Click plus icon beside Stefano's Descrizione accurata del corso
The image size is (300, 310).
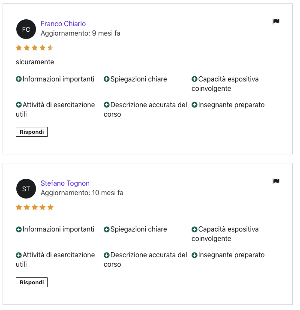tap(107, 255)
